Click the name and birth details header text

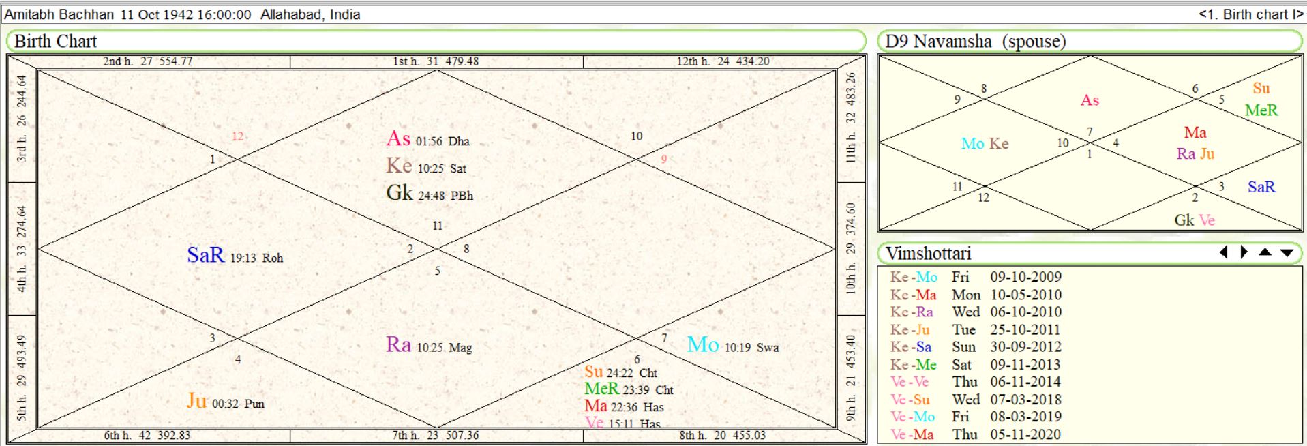point(182,14)
